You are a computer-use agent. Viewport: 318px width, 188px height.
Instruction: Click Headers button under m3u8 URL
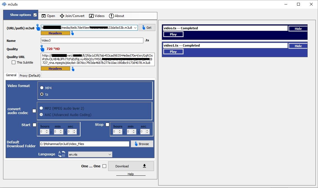[55, 33]
